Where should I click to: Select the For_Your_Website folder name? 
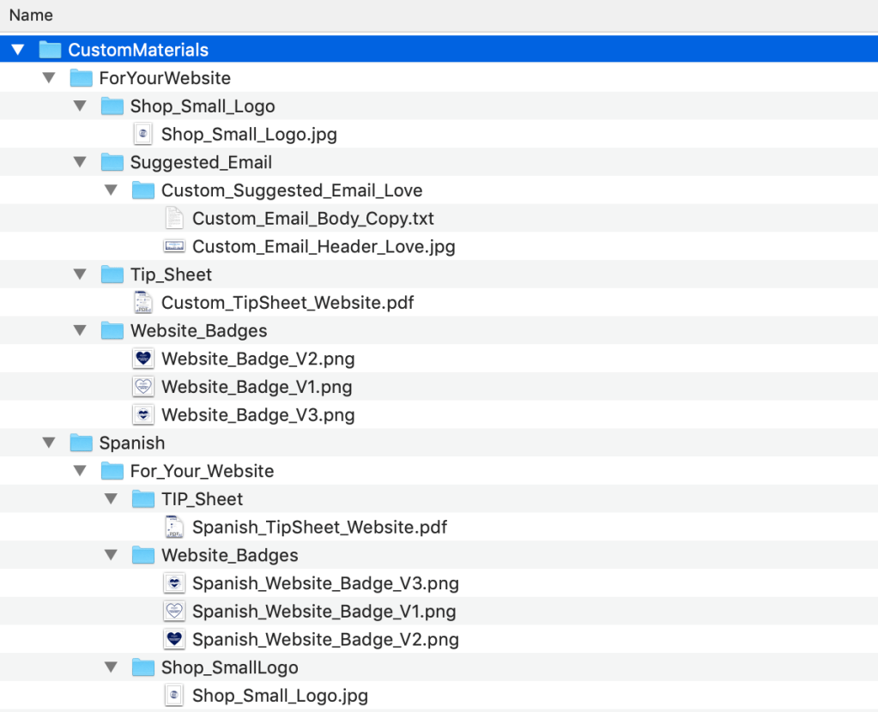[202, 471]
